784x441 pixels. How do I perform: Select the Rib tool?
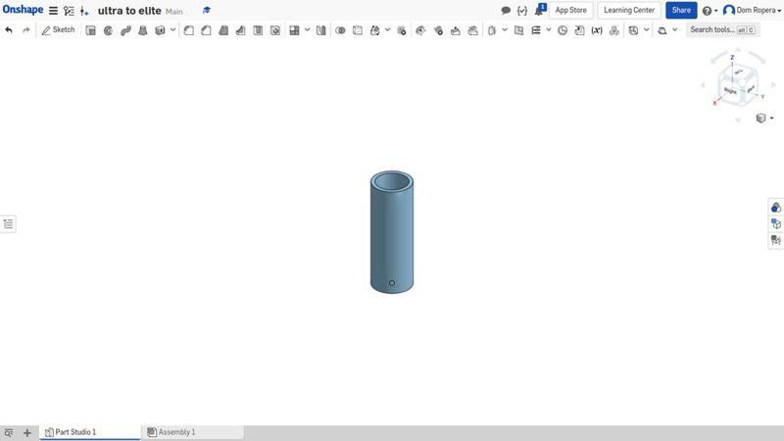(240, 30)
